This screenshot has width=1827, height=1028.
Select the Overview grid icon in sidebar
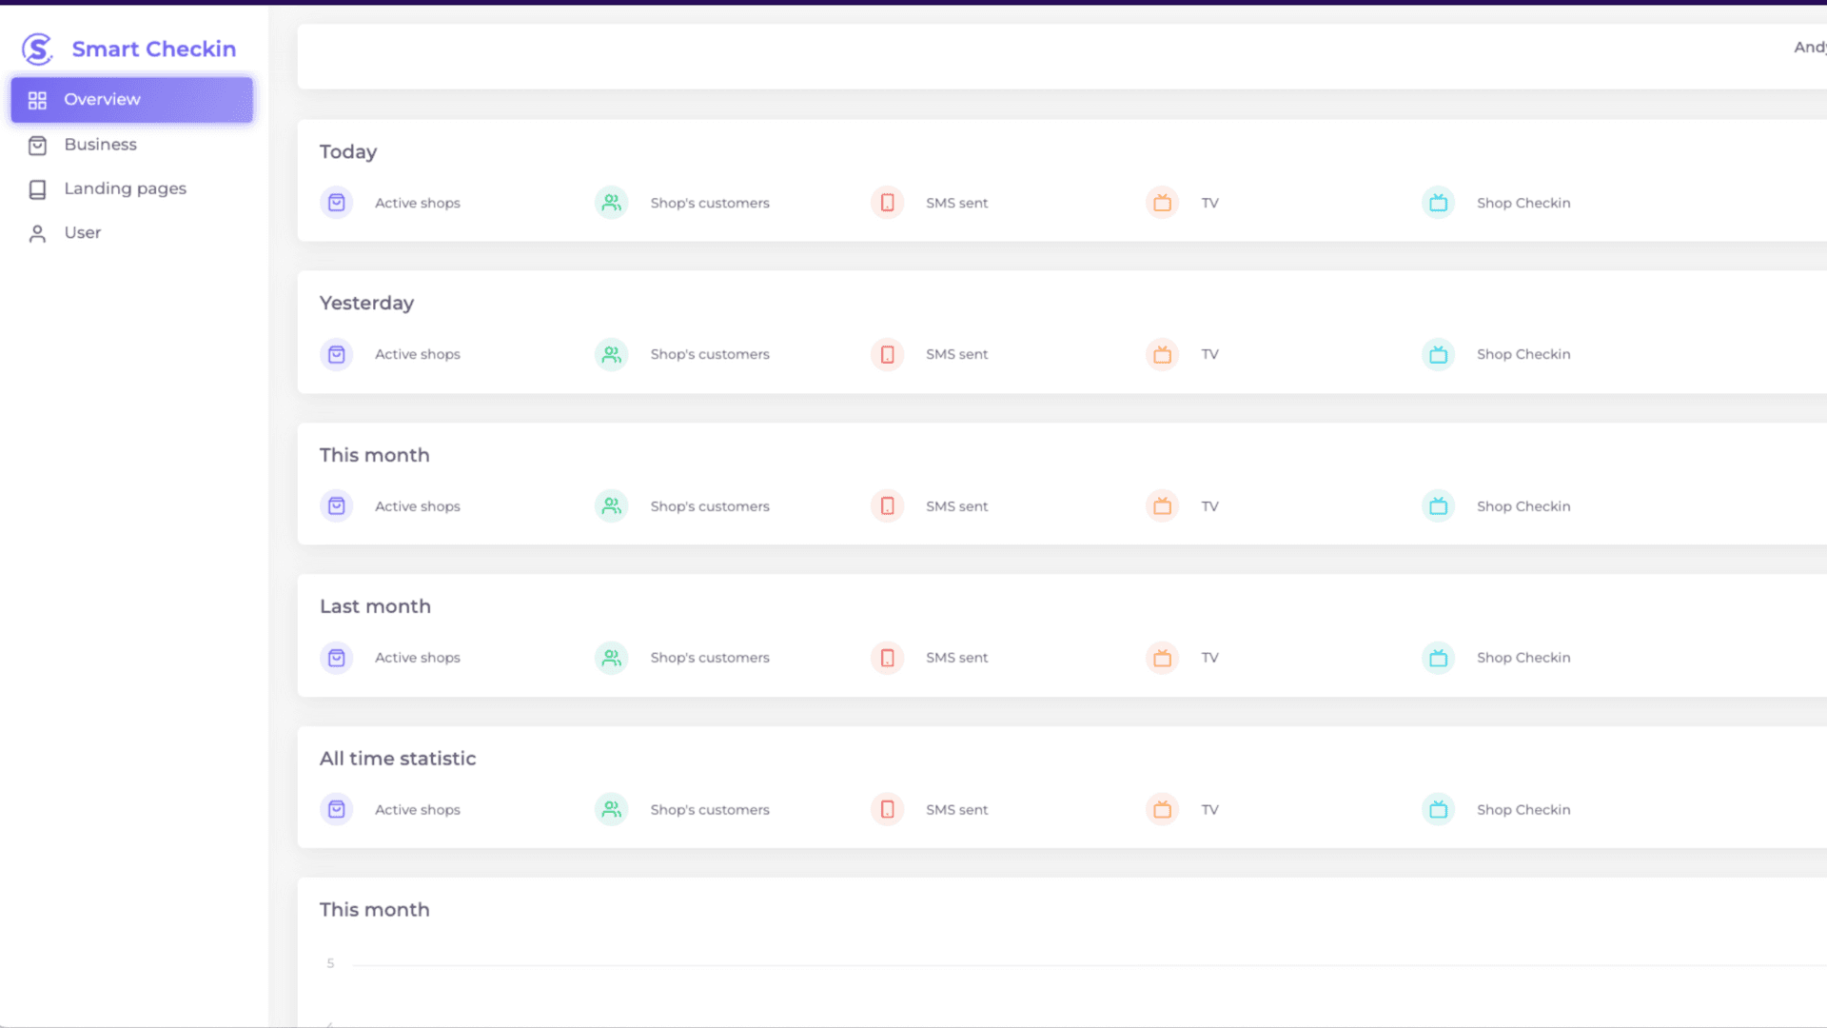coord(37,99)
